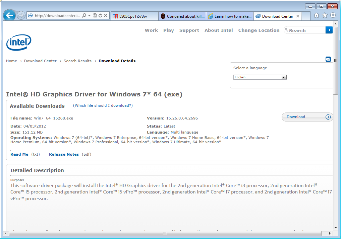Expand the Select a language dropdown
The height and width of the screenshot is (239, 341).
284,77
